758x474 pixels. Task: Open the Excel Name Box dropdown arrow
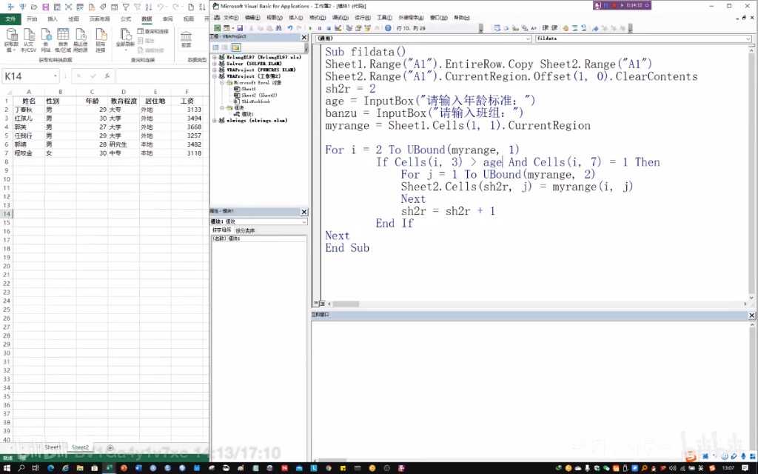click(55, 76)
